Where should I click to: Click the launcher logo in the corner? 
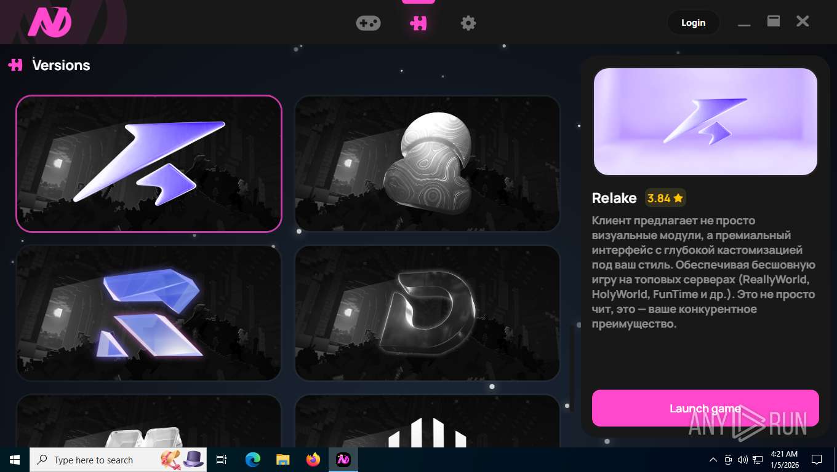pyautogui.click(x=49, y=23)
